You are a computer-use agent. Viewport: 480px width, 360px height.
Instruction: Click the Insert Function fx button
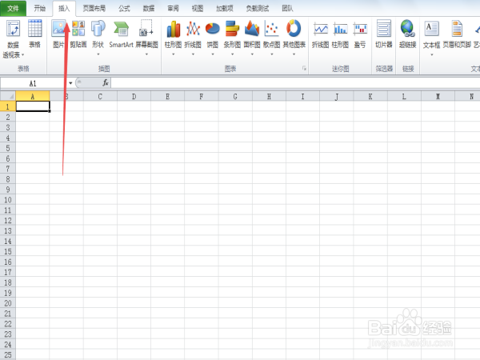pyautogui.click(x=106, y=82)
